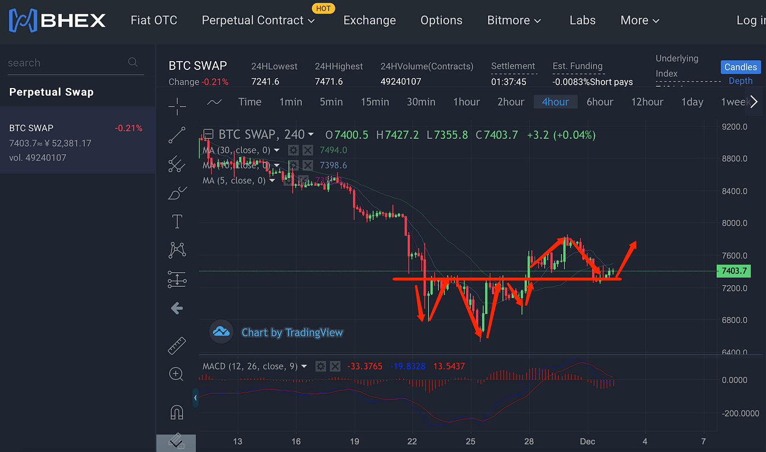Viewport: 766px width, 452px height.
Task: Switch chart view to Depth
Action: coord(741,81)
